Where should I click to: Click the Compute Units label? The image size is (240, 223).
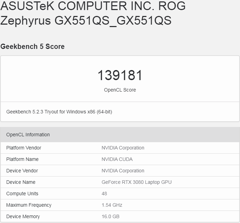point(22,194)
